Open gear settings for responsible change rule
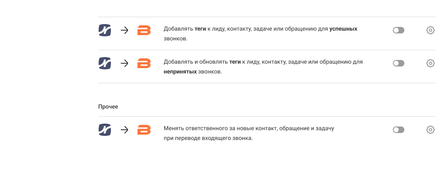 pyautogui.click(x=430, y=130)
